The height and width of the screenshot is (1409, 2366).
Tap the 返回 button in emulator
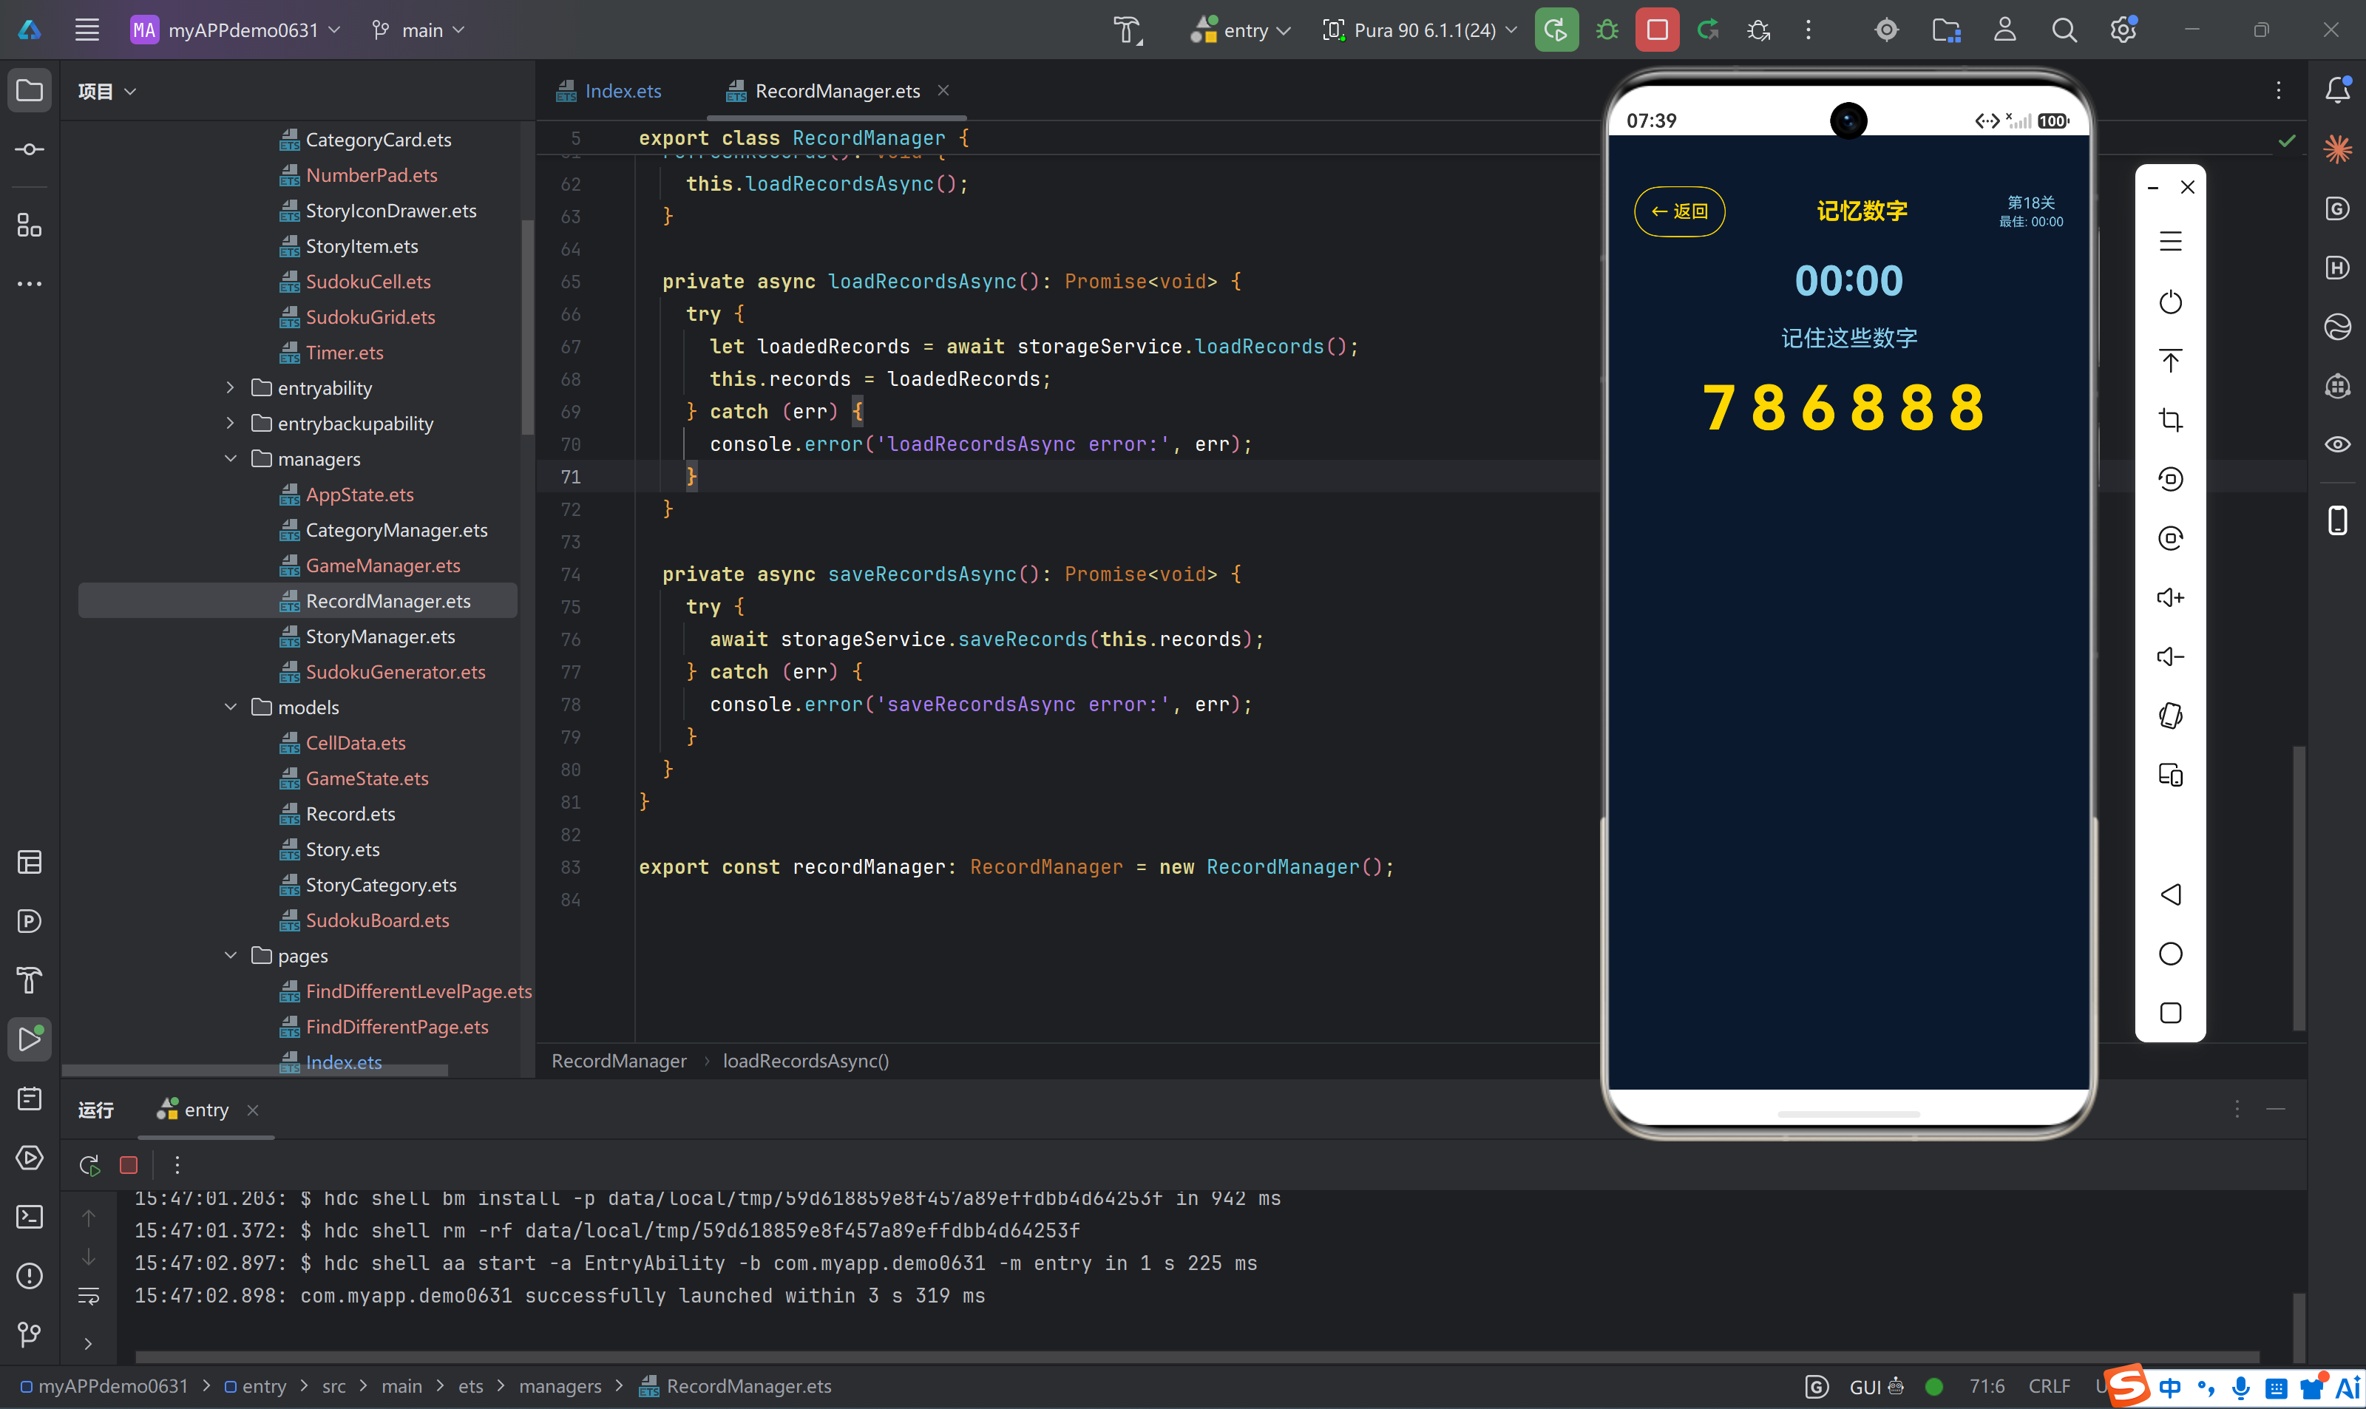[1678, 211]
